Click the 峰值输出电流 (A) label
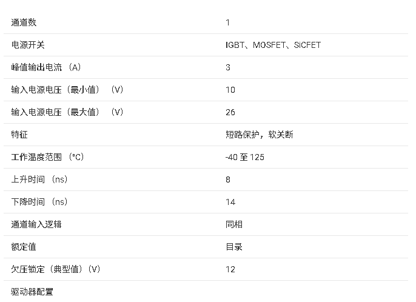 46,67
